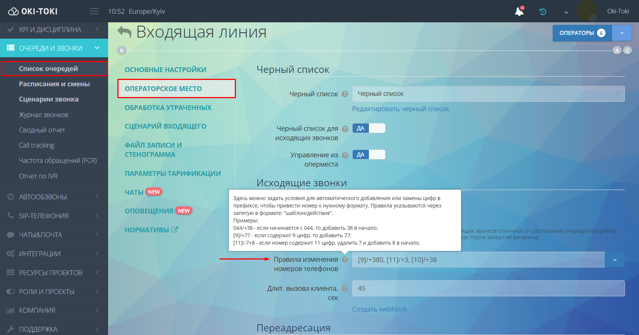Image resolution: width=639 pixels, height=335 pixels.
Task: Open the hamburger menu icon
Action: (94, 11)
